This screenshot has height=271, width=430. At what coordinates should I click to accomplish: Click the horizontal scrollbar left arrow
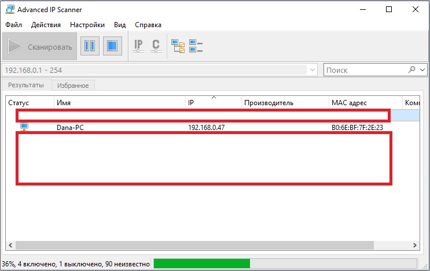(x=10, y=245)
